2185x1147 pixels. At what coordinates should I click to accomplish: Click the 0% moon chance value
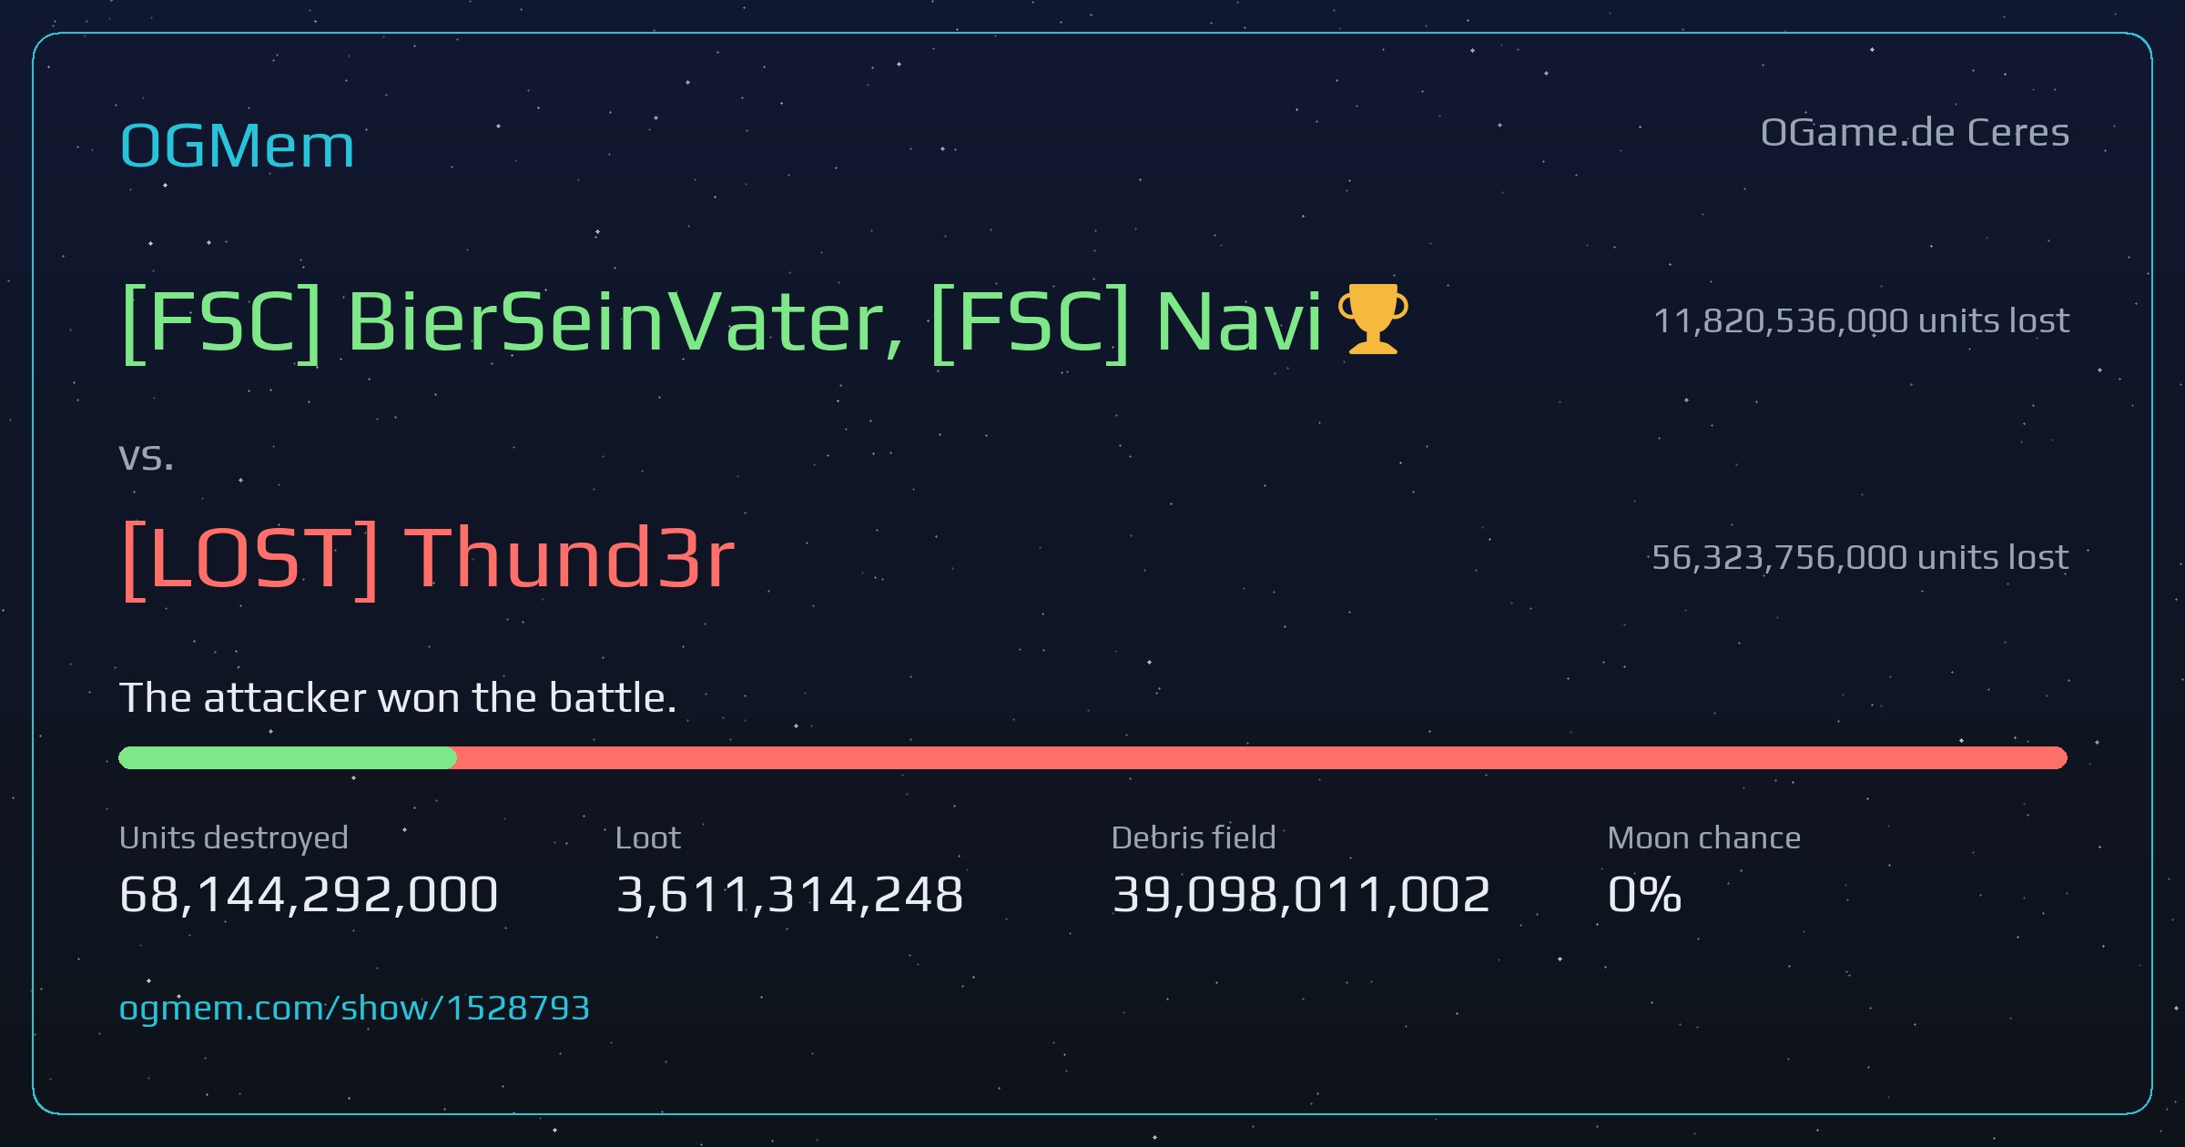[x=1644, y=894]
